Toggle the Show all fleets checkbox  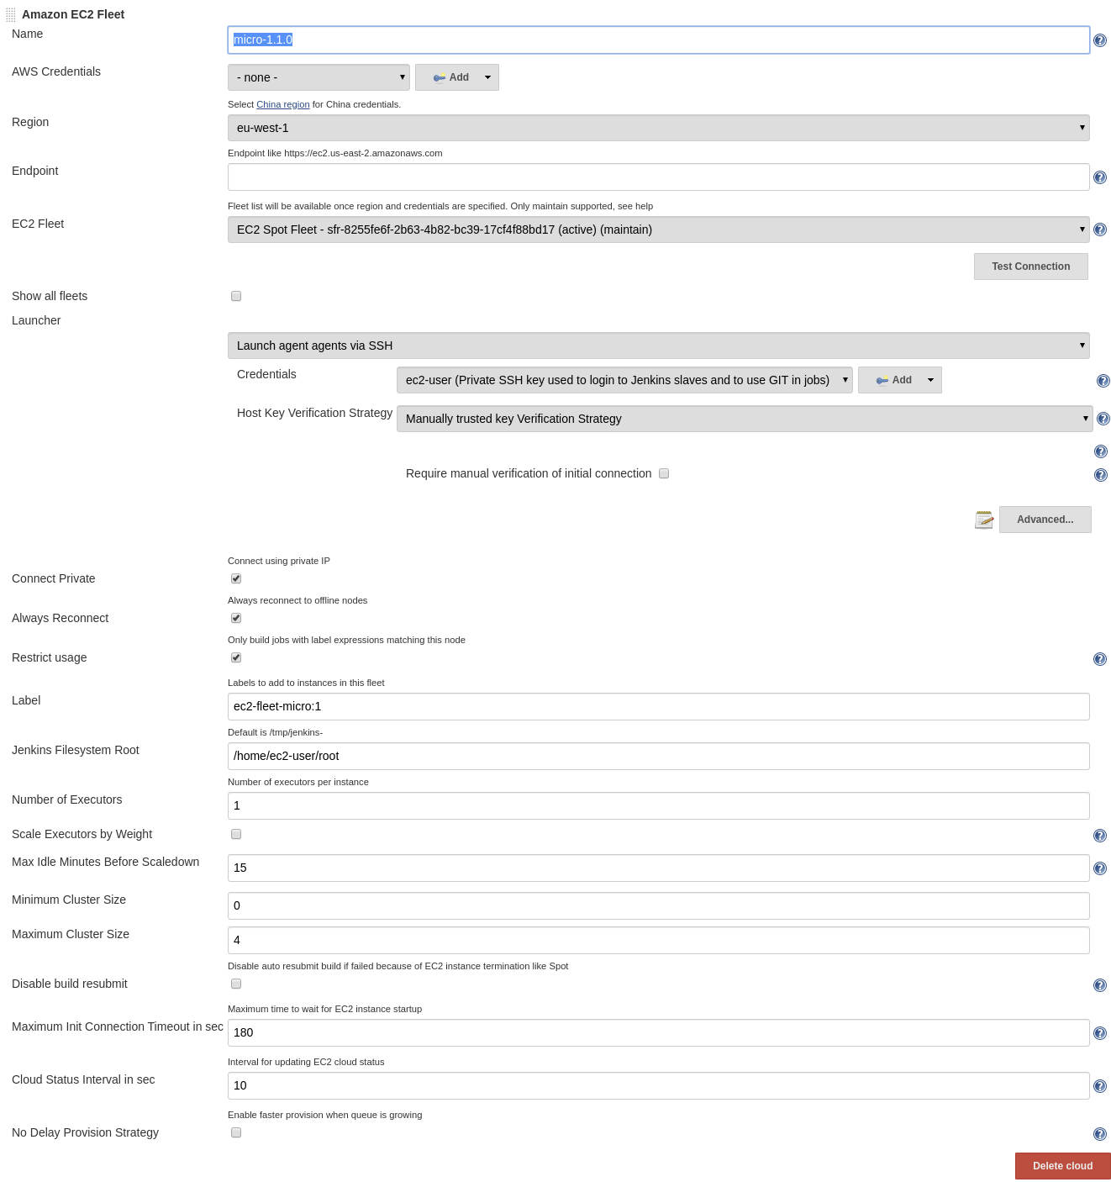(236, 296)
